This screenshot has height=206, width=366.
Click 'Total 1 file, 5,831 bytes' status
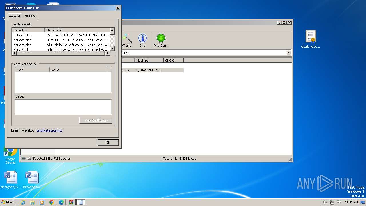[180, 159]
